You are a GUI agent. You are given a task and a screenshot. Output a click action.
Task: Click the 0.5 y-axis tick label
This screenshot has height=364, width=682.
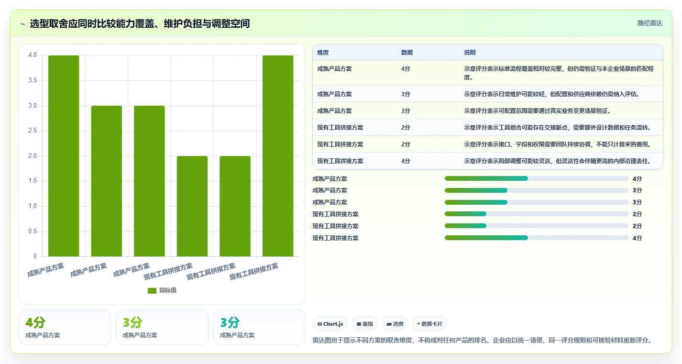(33, 232)
